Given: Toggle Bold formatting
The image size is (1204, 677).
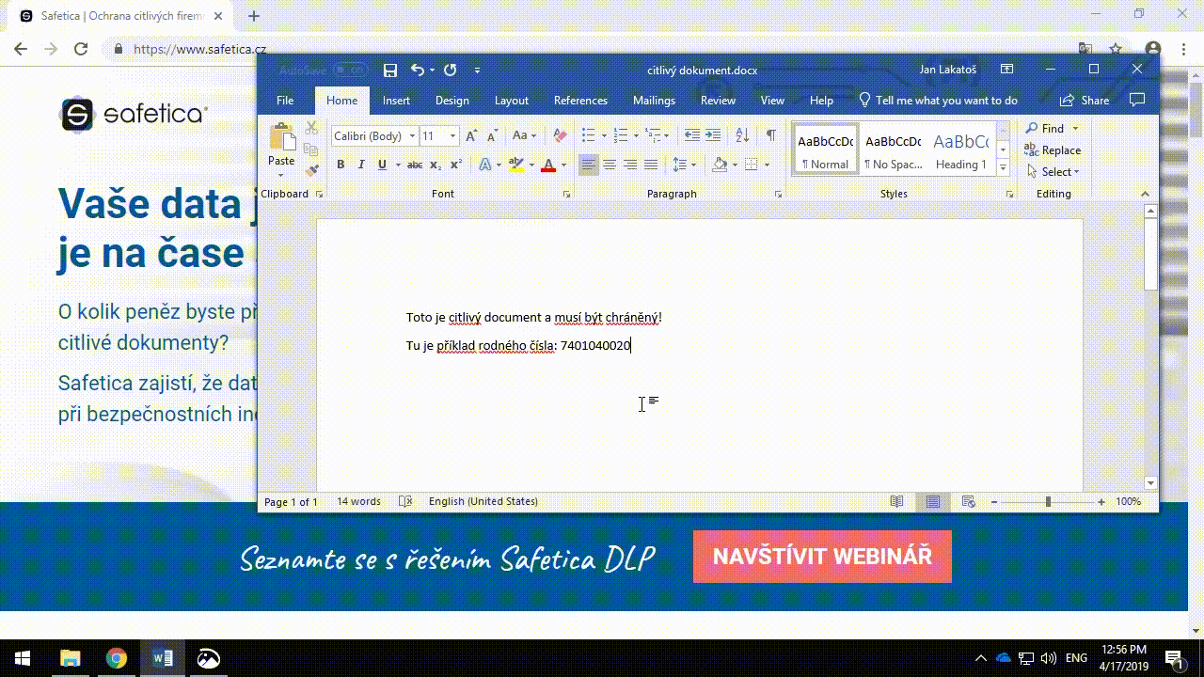Looking at the screenshot, I should click(x=341, y=165).
